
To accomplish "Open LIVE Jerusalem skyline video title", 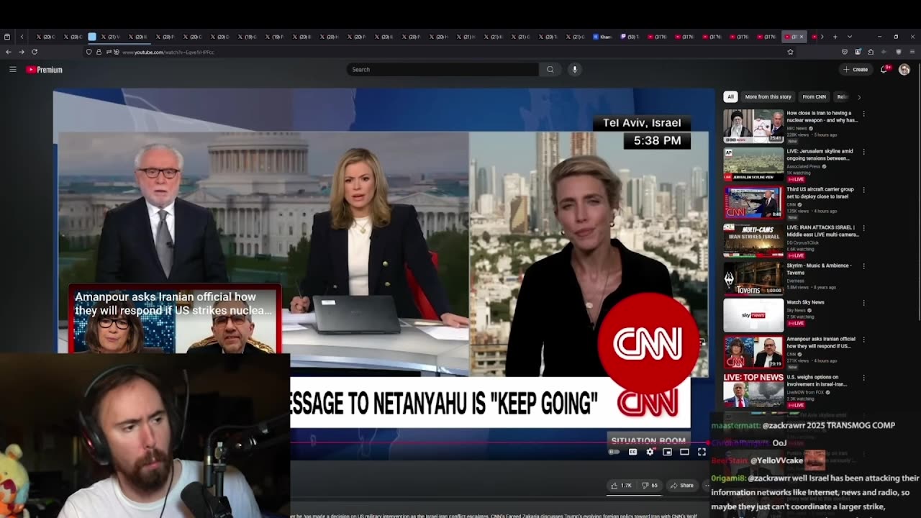I will 820,155.
